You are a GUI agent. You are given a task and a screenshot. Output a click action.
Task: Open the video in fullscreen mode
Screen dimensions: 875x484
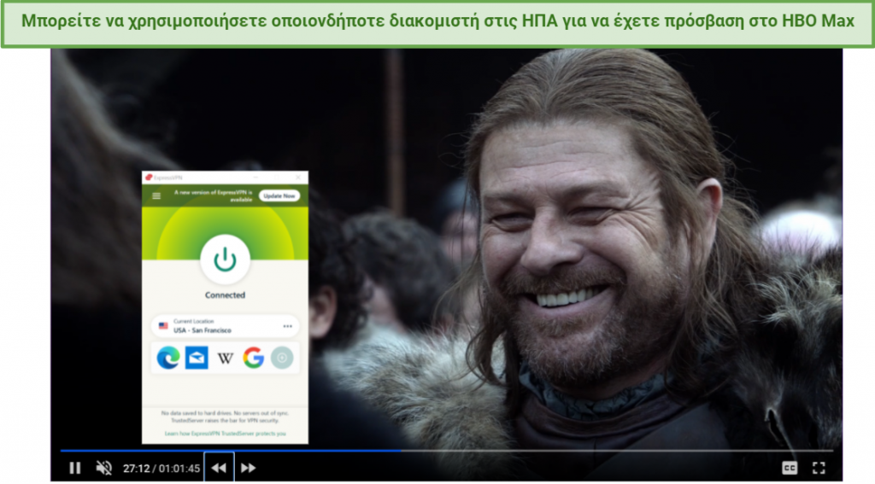click(818, 468)
